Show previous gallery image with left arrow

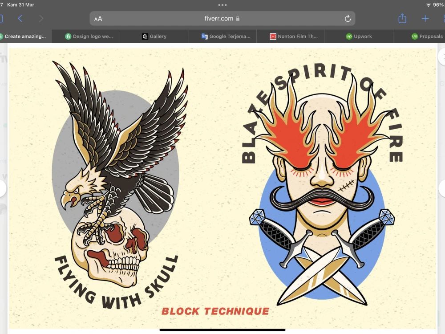pos(2,188)
